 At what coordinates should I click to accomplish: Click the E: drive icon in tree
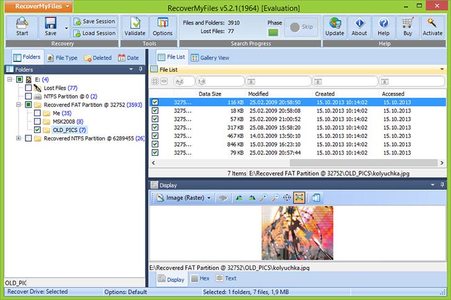28,80
